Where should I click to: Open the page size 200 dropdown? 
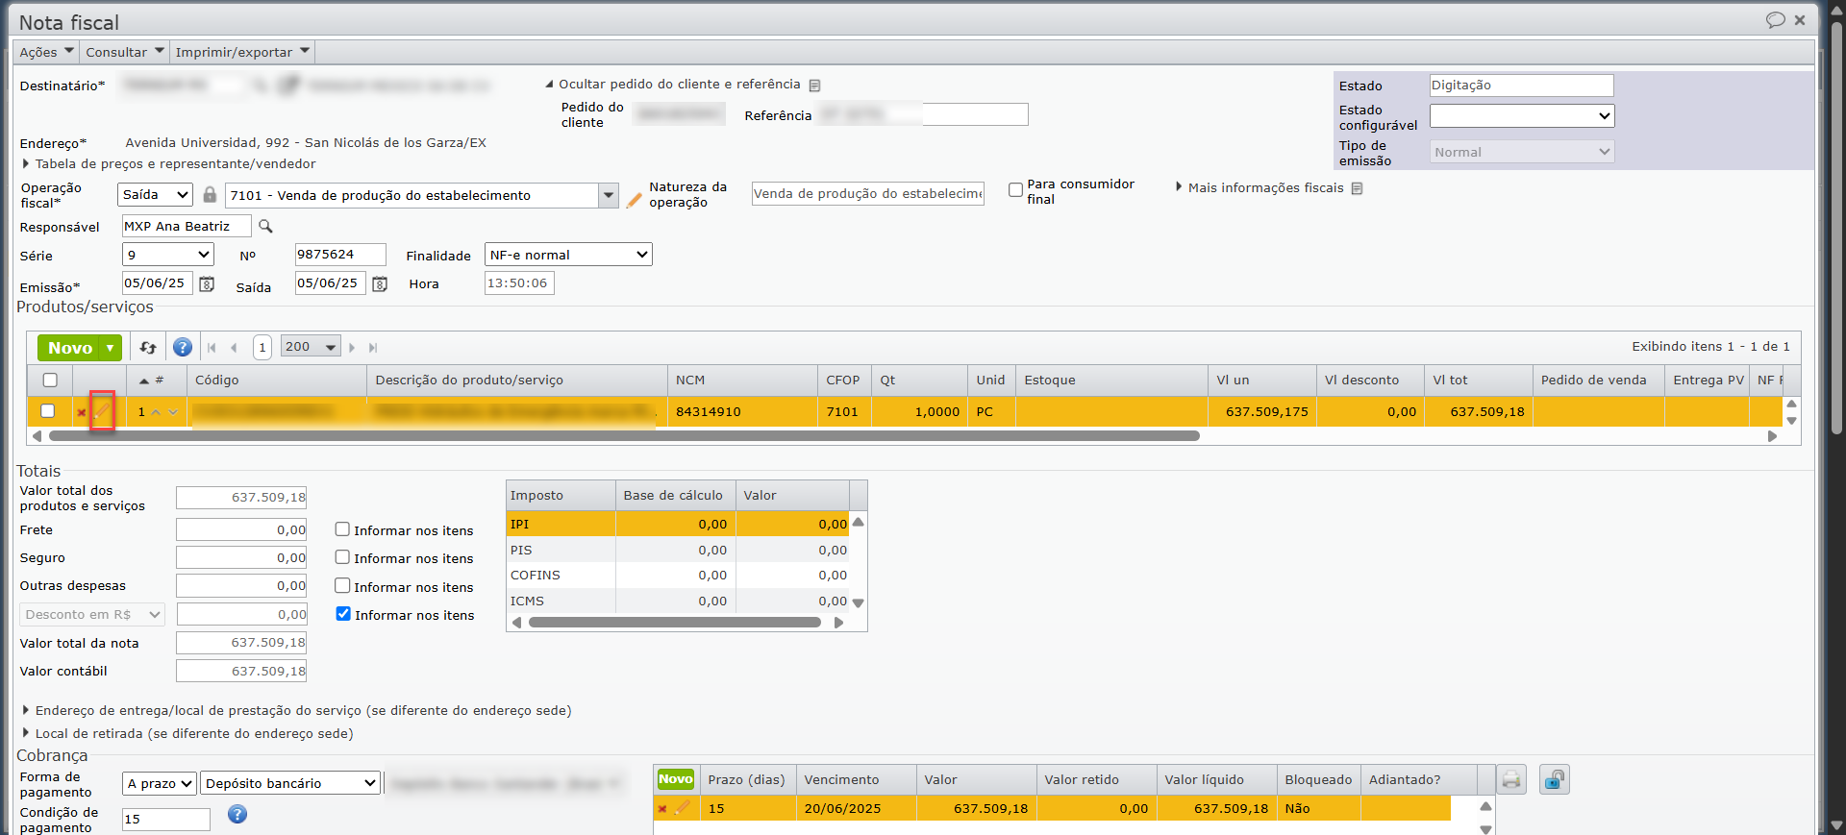(311, 347)
